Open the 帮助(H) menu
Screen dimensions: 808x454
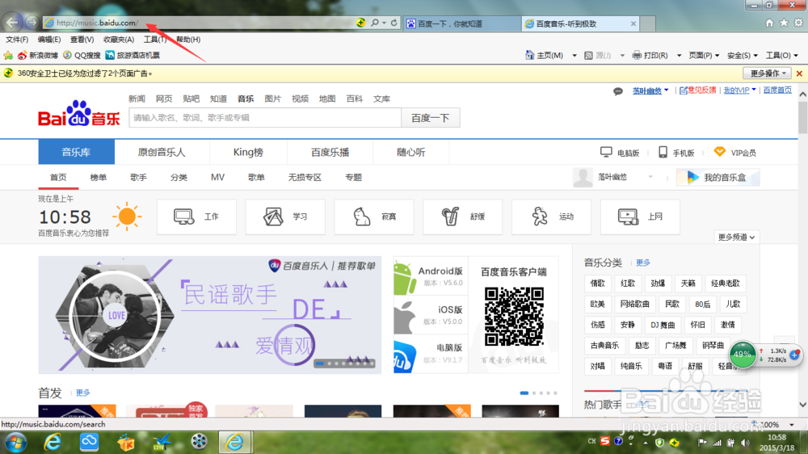pos(188,39)
